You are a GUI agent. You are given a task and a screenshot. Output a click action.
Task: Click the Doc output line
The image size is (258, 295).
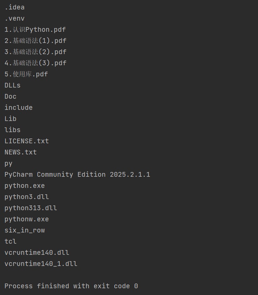10,97
